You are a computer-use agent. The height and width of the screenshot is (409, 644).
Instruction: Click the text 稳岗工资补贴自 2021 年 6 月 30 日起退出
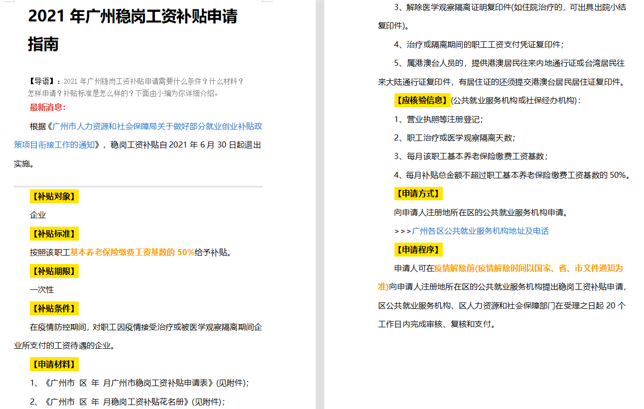(x=186, y=145)
